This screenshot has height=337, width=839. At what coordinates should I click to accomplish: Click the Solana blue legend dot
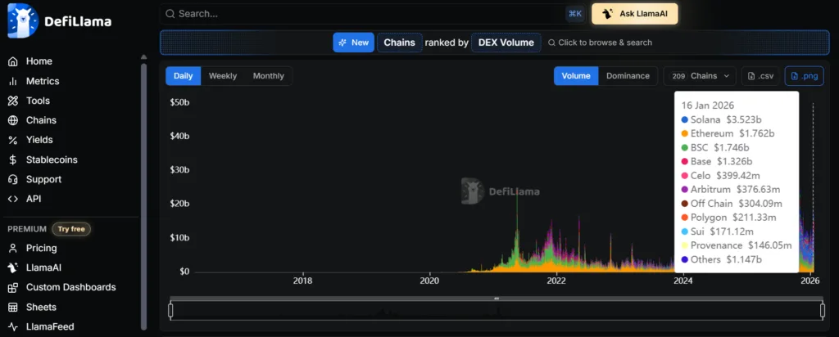click(684, 120)
